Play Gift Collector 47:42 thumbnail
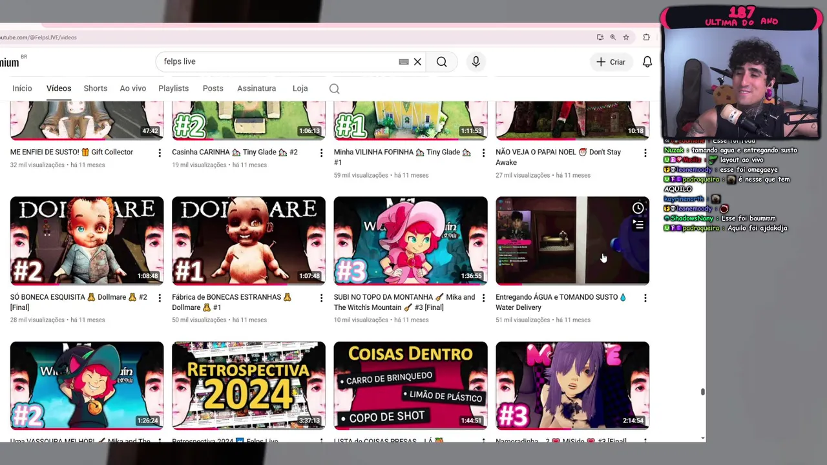The image size is (827, 465). coord(87,120)
